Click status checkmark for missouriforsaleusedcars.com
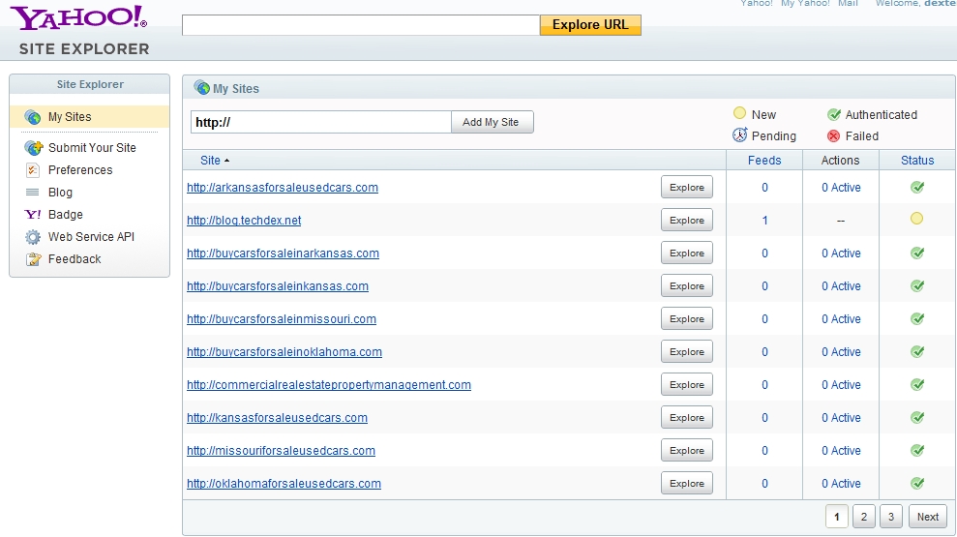This screenshot has height=537, width=957. pyautogui.click(x=917, y=451)
